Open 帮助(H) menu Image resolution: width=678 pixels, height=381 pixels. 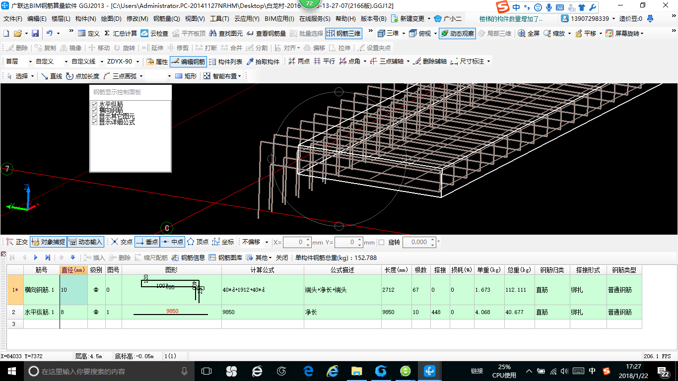coord(345,19)
